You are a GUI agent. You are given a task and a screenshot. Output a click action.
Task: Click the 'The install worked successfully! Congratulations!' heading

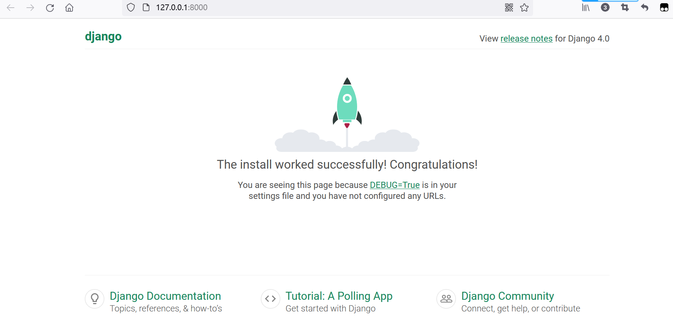tap(347, 165)
